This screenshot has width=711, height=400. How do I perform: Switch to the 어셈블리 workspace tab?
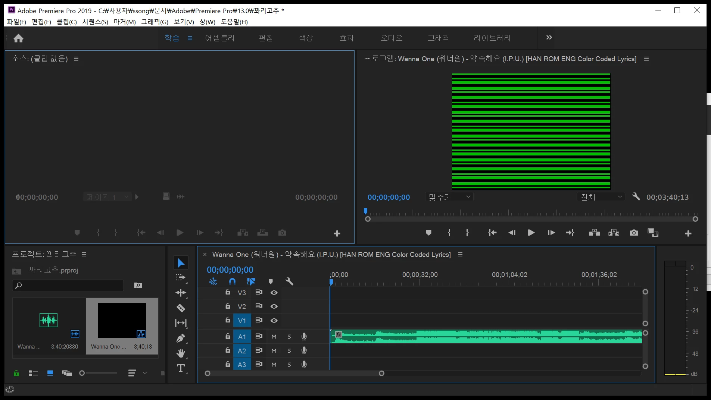pyautogui.click(x=220, y=38)
